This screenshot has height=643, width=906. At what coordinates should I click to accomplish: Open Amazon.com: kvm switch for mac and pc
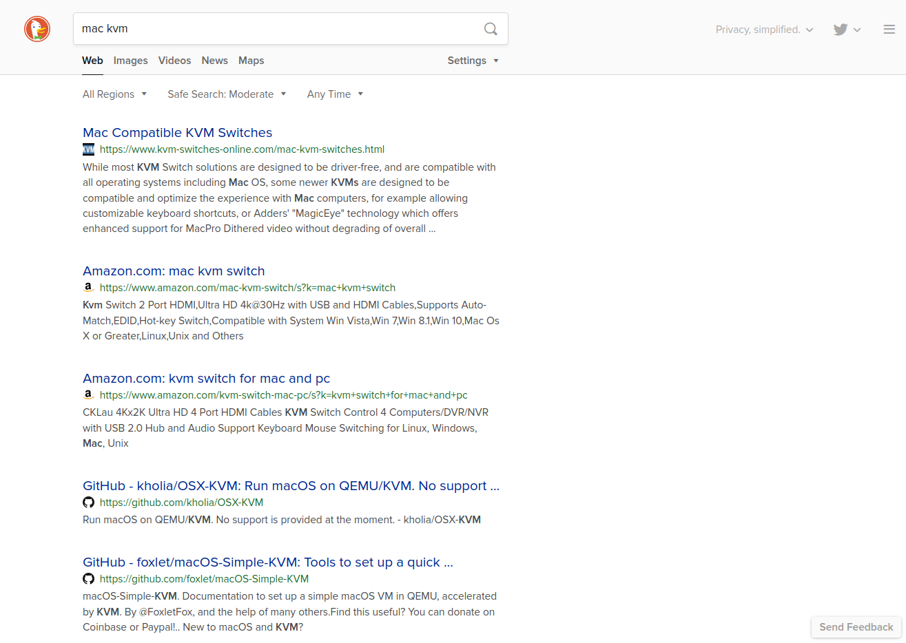207,379
